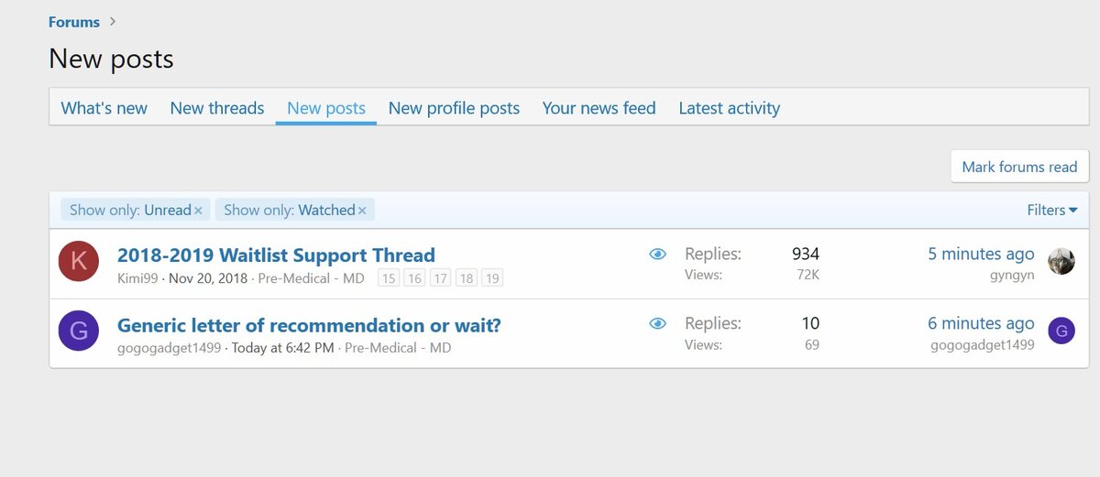The image size is (1100, 477).
Task: Click small purple G avatar of last poster
Action: pos(1061,331)
